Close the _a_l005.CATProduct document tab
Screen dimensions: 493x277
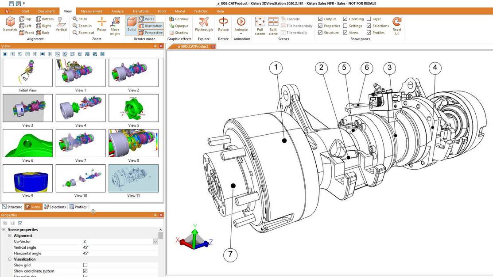click(x=213, y=46)
